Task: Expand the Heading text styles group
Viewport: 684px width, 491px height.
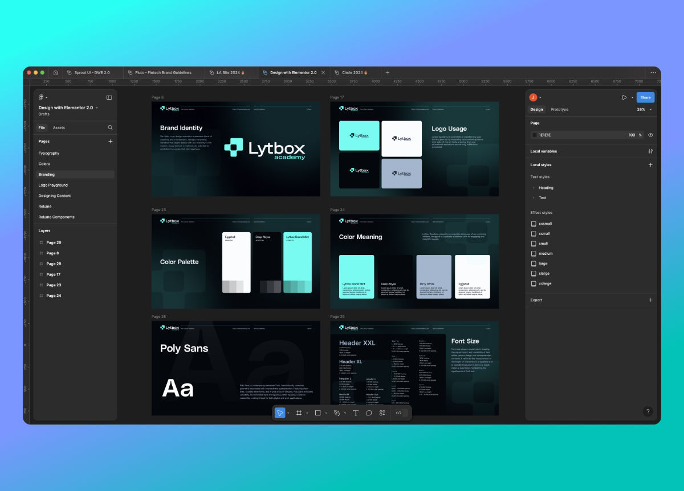Action: point(534,188)
